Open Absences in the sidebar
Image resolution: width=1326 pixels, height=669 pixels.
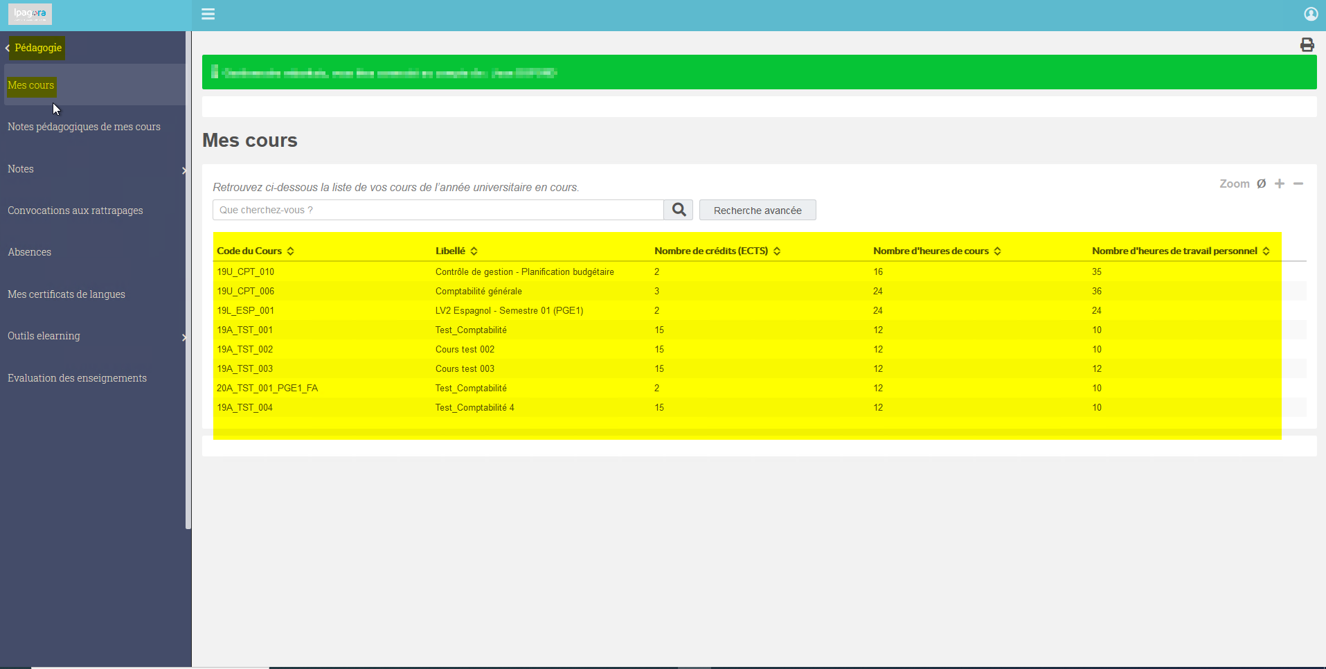(30, 252)
